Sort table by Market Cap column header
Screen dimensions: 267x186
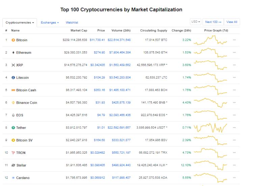pos(79,30)
